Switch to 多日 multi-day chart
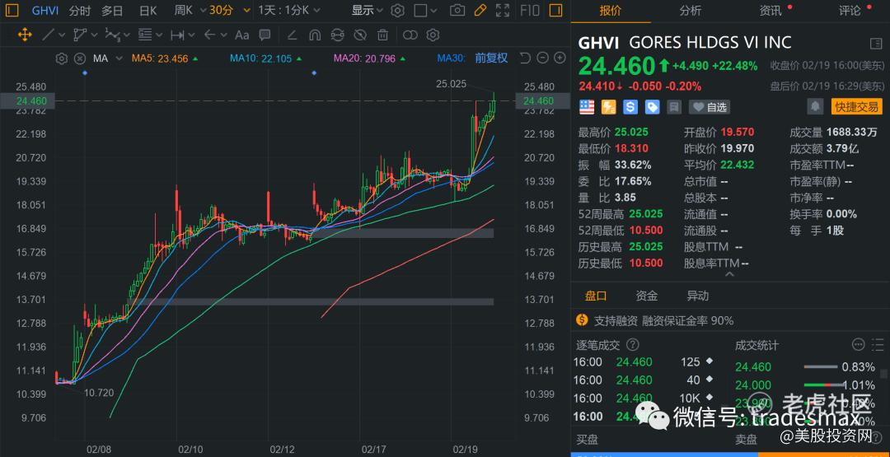Image resolution: width=890 pixels, height=457 pixels. (112, 10)
